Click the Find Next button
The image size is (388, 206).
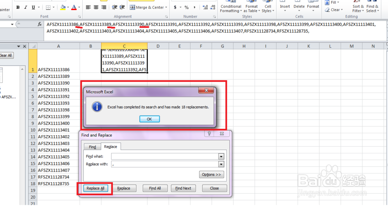click(x=183, y=188)
